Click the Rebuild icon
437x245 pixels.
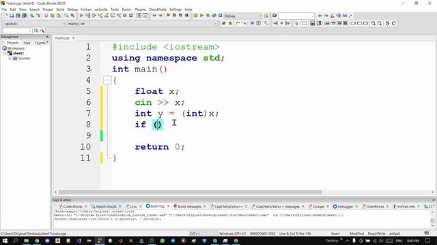[x=214, y=16]
